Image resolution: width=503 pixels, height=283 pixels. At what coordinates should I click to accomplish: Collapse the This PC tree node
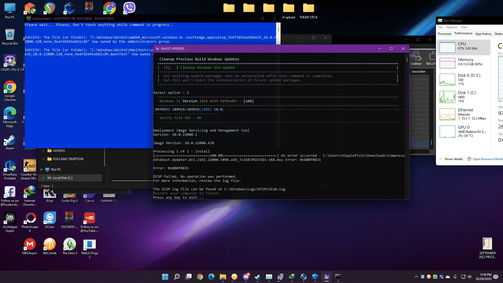[41, 170]
